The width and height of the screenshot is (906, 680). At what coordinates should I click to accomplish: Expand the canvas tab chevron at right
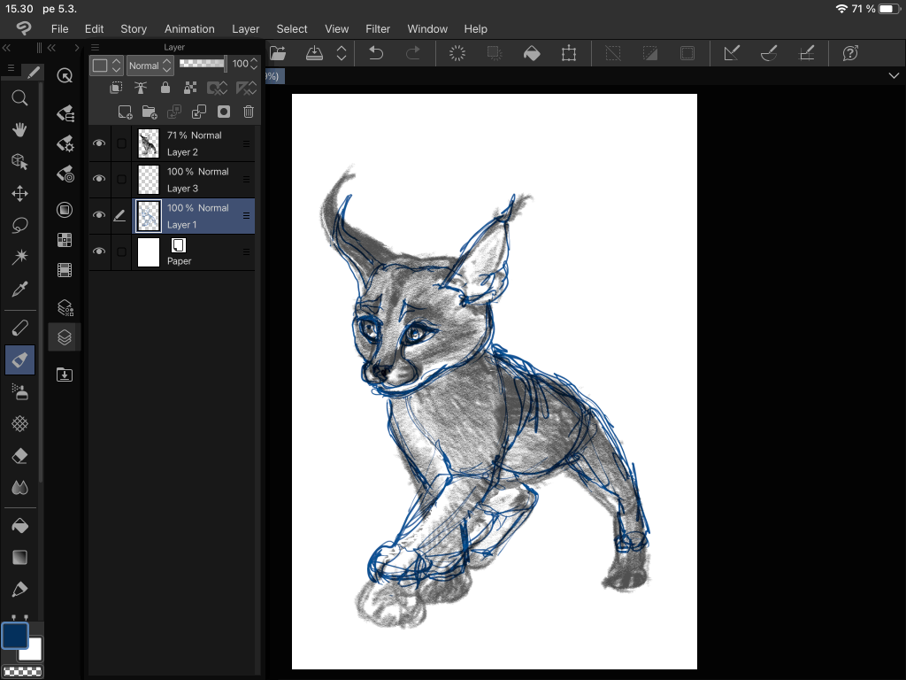[x=893, y=77]
